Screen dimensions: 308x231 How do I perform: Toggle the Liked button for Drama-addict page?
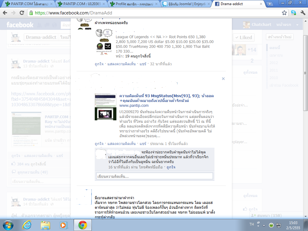click(x=244, y=37)
